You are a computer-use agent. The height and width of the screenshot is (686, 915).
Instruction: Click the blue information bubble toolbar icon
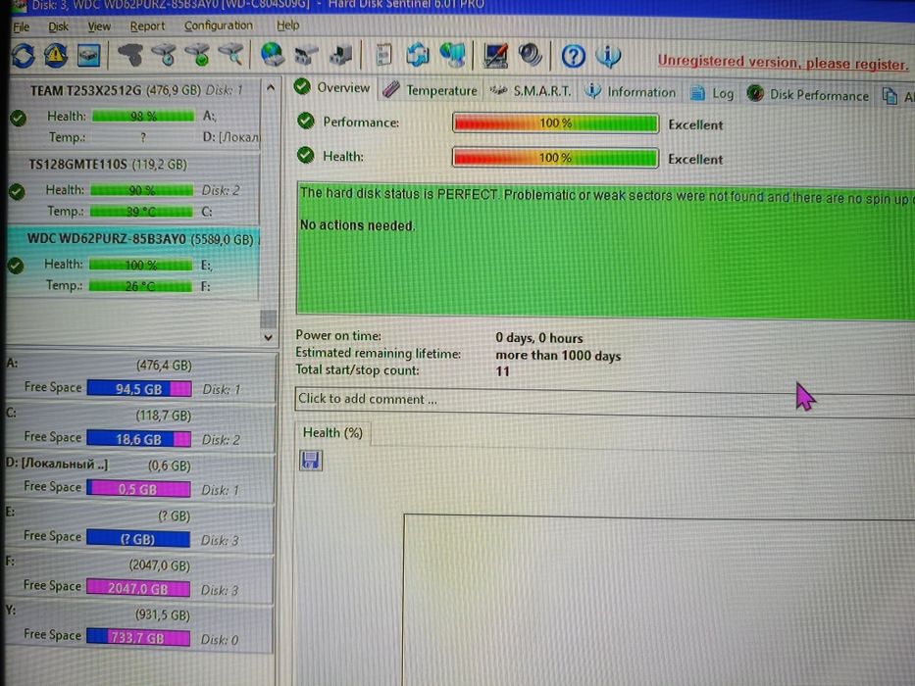(x=608, y=57)
